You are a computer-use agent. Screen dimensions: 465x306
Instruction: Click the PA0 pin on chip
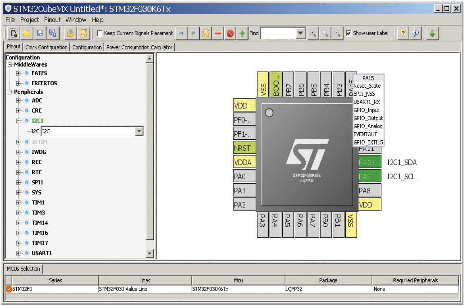244,176
